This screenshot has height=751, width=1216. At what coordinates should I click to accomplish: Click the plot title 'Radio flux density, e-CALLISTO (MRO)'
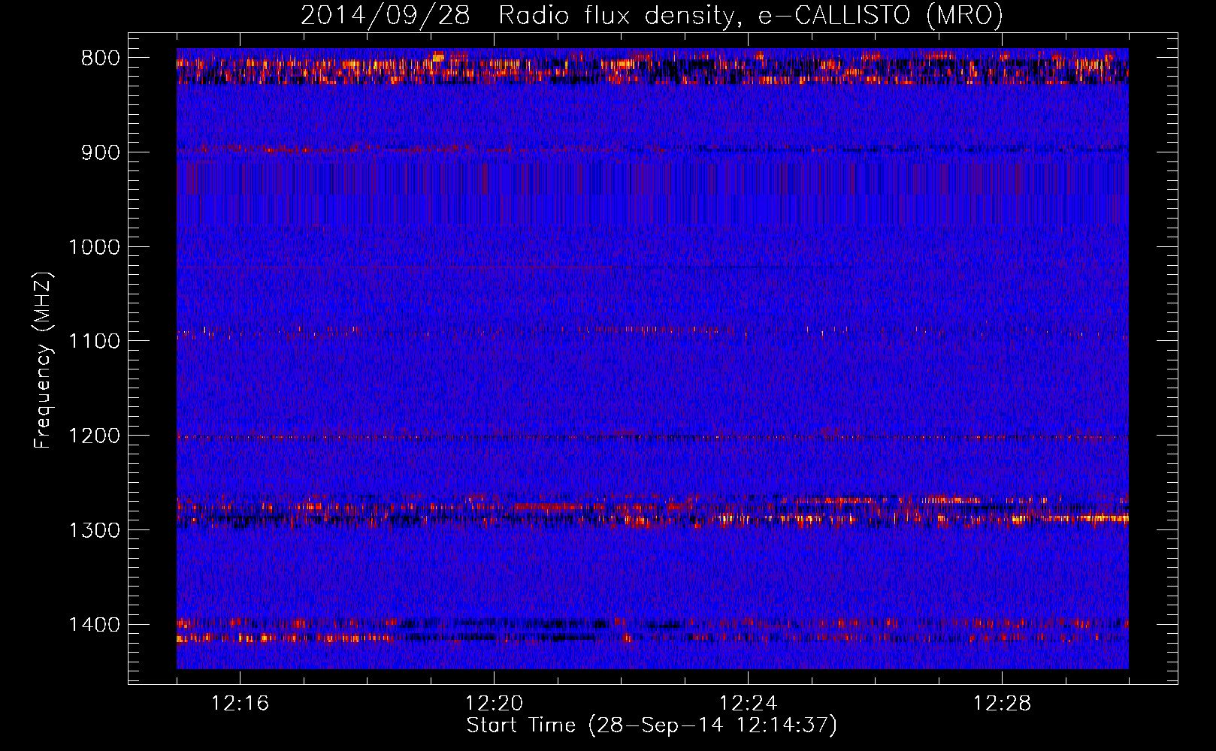pos(750,16)
